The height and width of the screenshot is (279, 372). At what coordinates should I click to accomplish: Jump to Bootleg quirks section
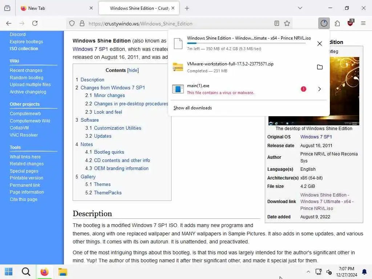(109, 152)
